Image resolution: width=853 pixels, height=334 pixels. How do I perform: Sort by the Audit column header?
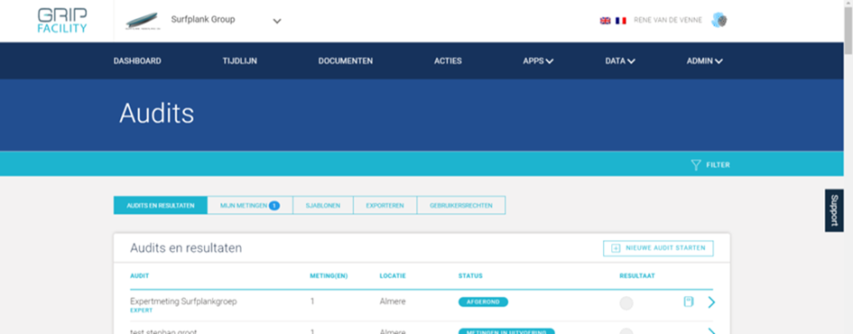[139, 276]
